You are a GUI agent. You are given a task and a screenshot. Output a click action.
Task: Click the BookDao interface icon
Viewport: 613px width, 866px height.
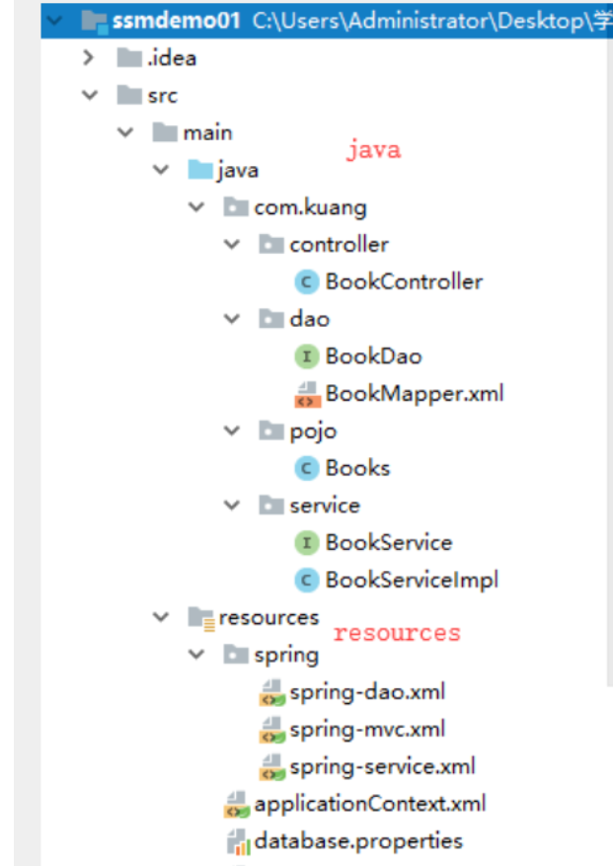tap(306, 356)
